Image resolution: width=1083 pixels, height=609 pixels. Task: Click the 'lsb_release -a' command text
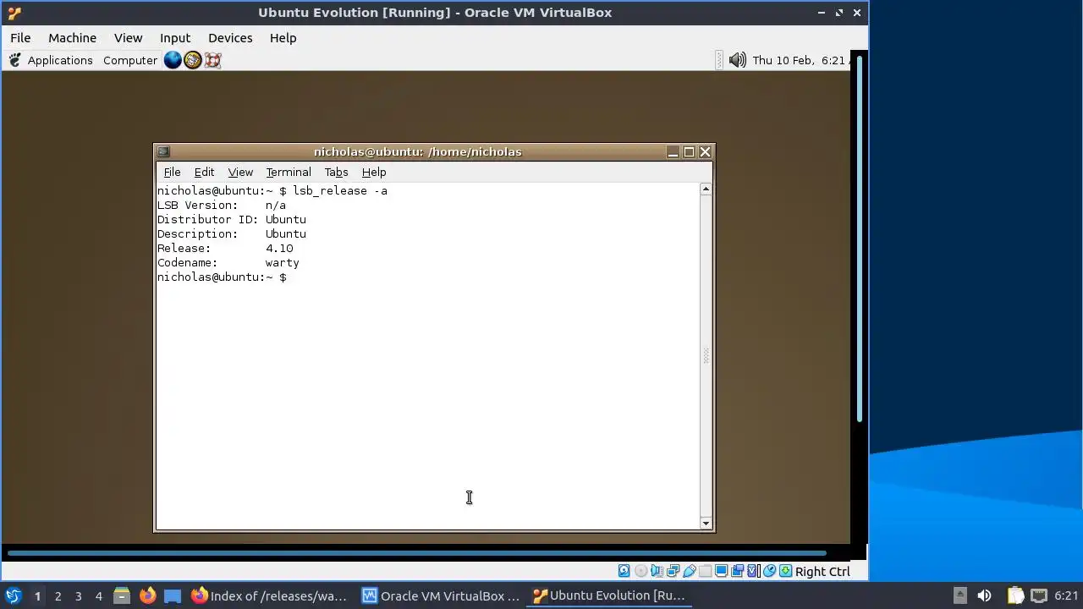click(340, 191)
